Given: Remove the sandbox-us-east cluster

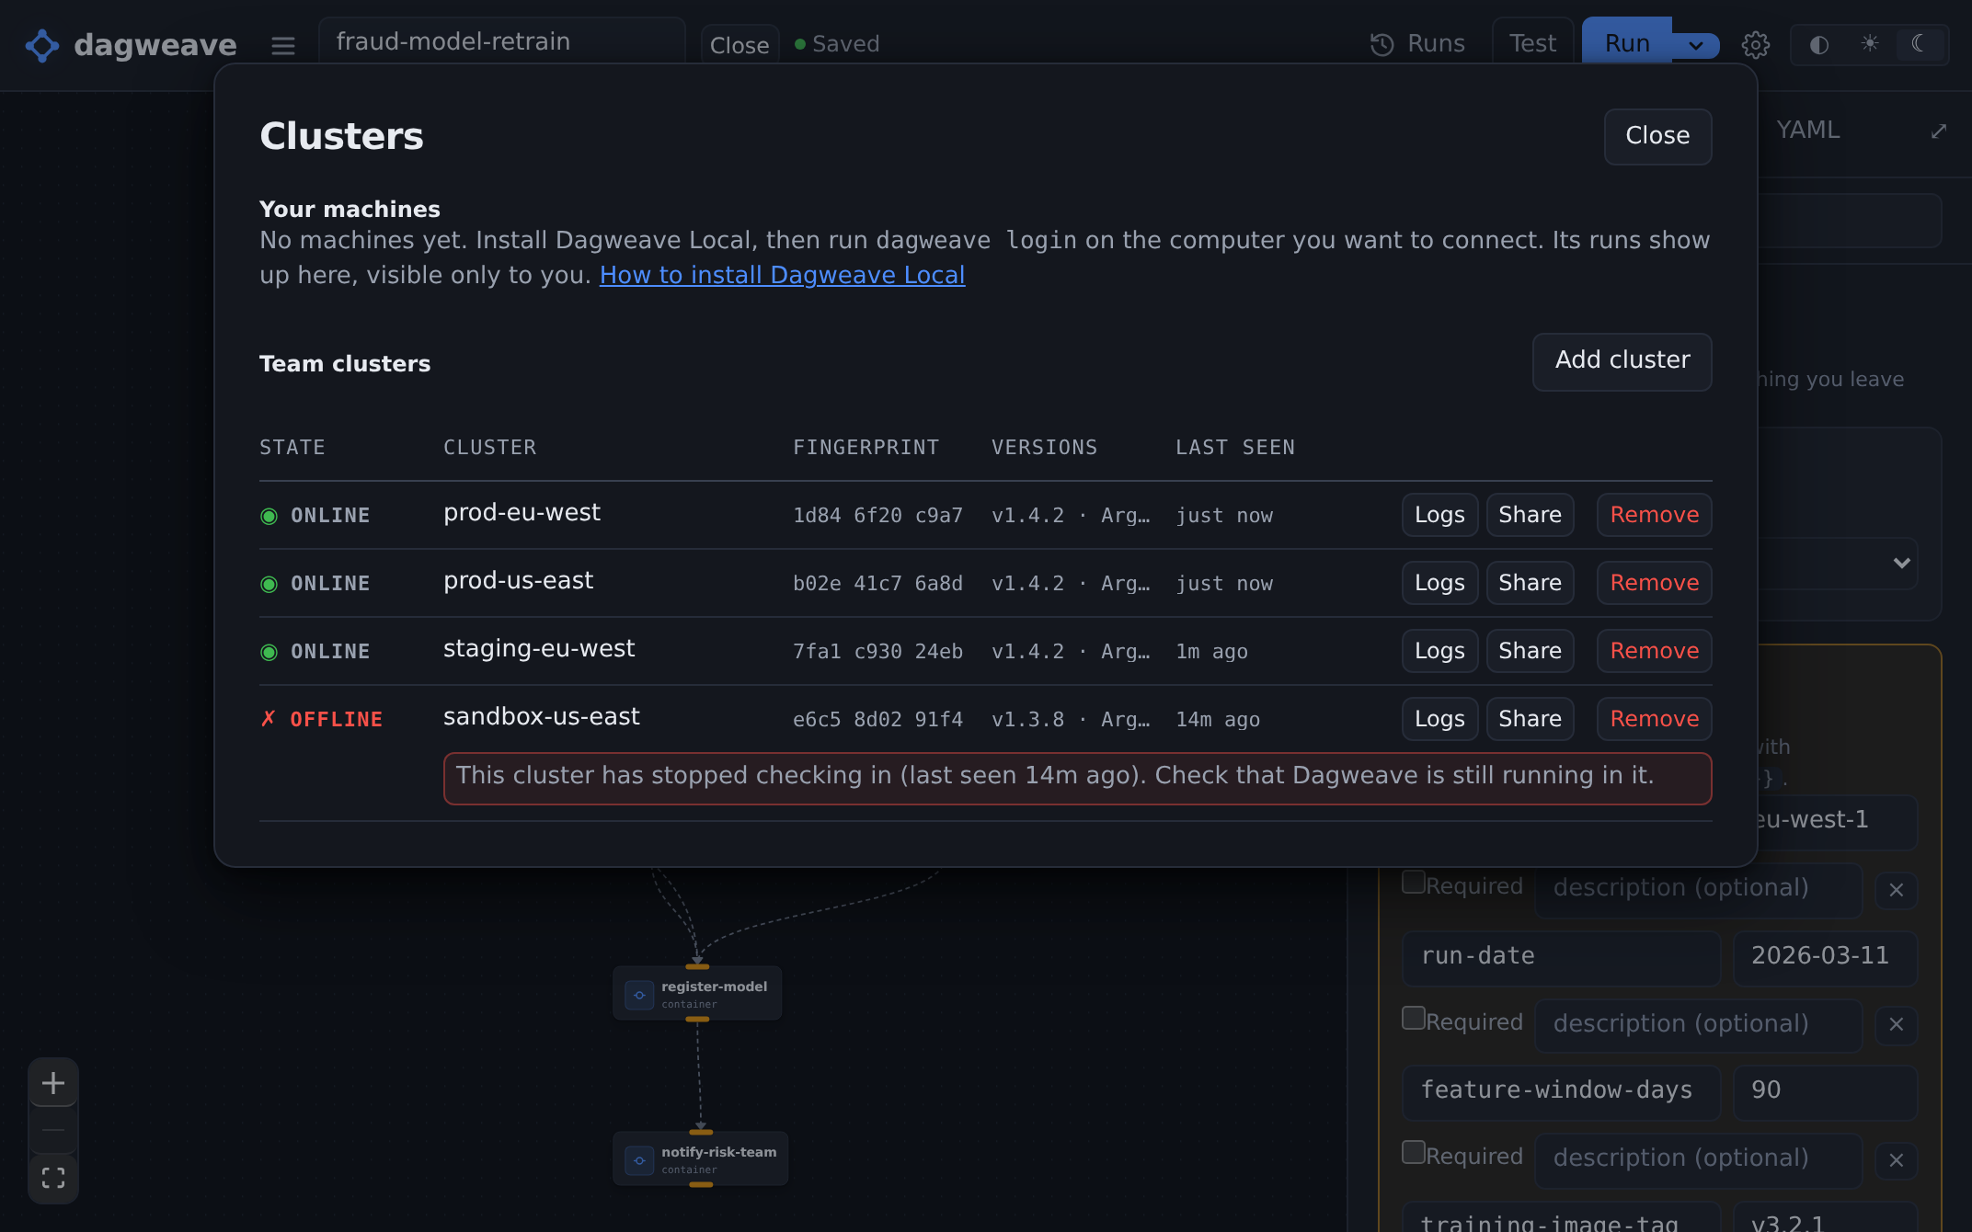Looking at the screenshot, I should [x=1654, y=719].
